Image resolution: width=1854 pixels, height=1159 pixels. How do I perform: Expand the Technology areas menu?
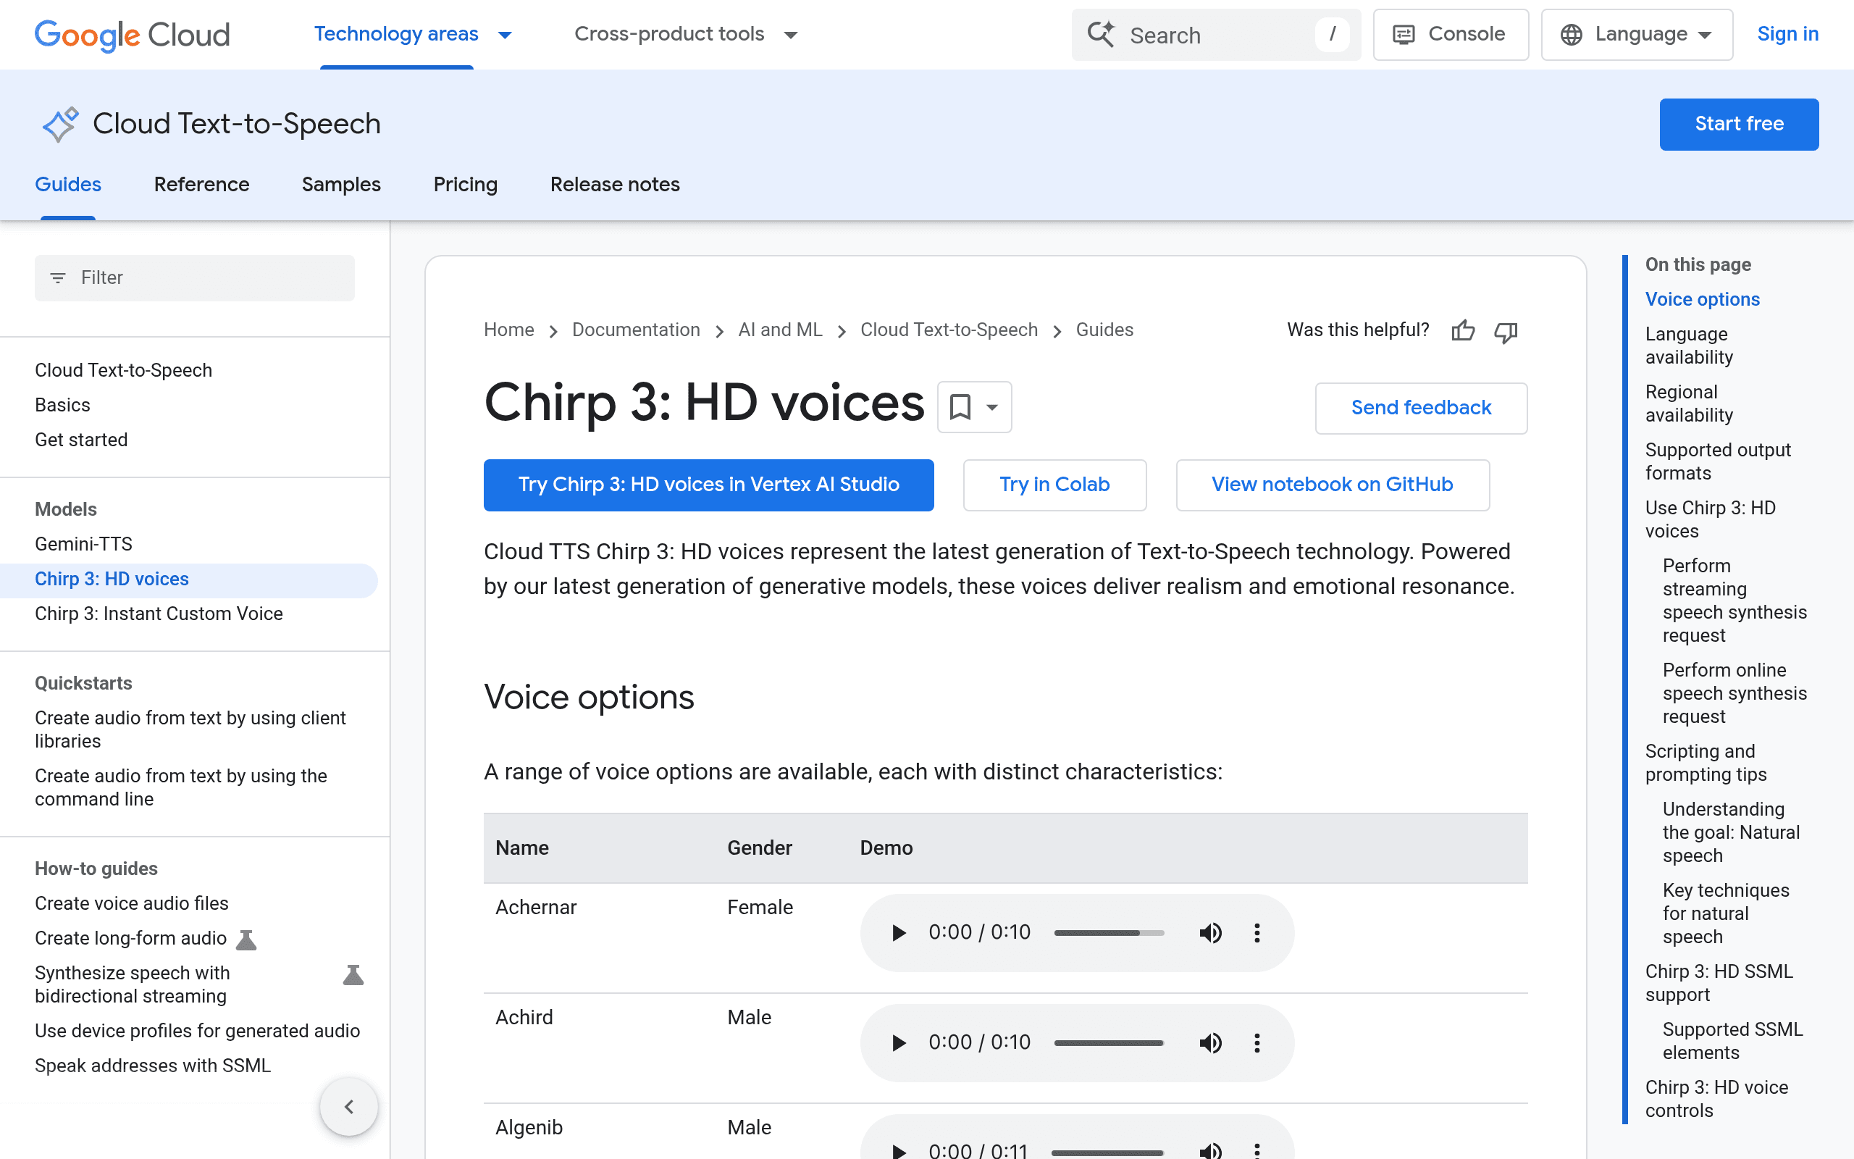[x=413, y=34]
